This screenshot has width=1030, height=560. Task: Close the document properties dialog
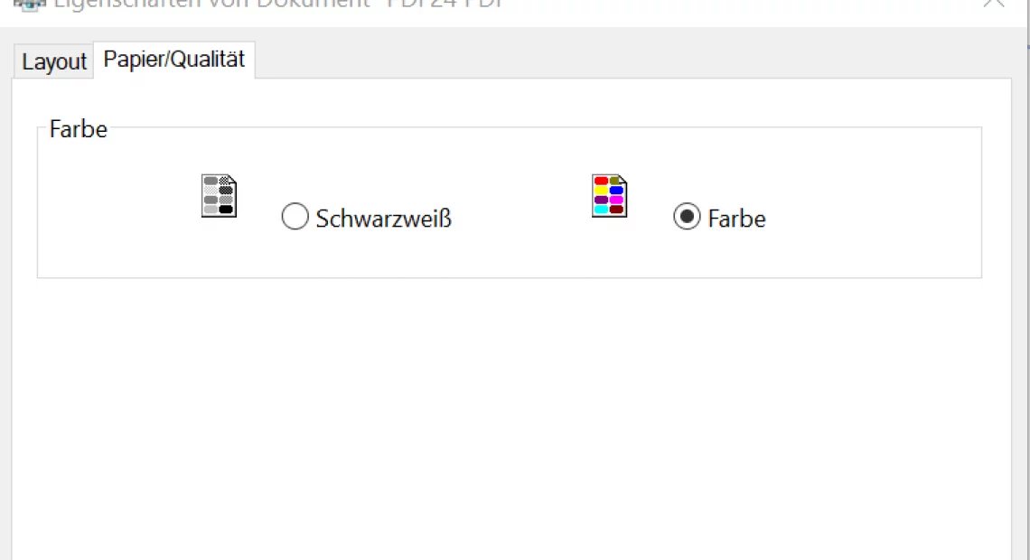(x=993, y=3)
